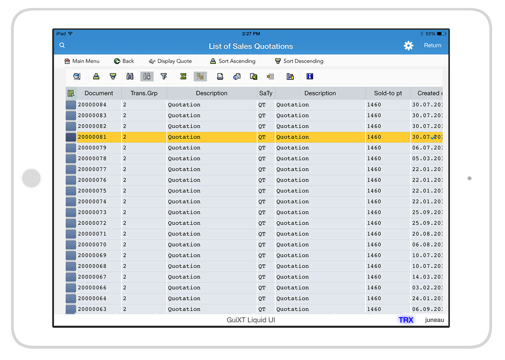Viewport: 505px width, 360px height.
Task: Select row checkbox for document 20000070
Action: pyautogui.click(x=71, y=245)
